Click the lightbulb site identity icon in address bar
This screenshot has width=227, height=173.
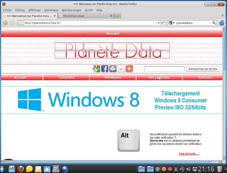tap(21, 23)
